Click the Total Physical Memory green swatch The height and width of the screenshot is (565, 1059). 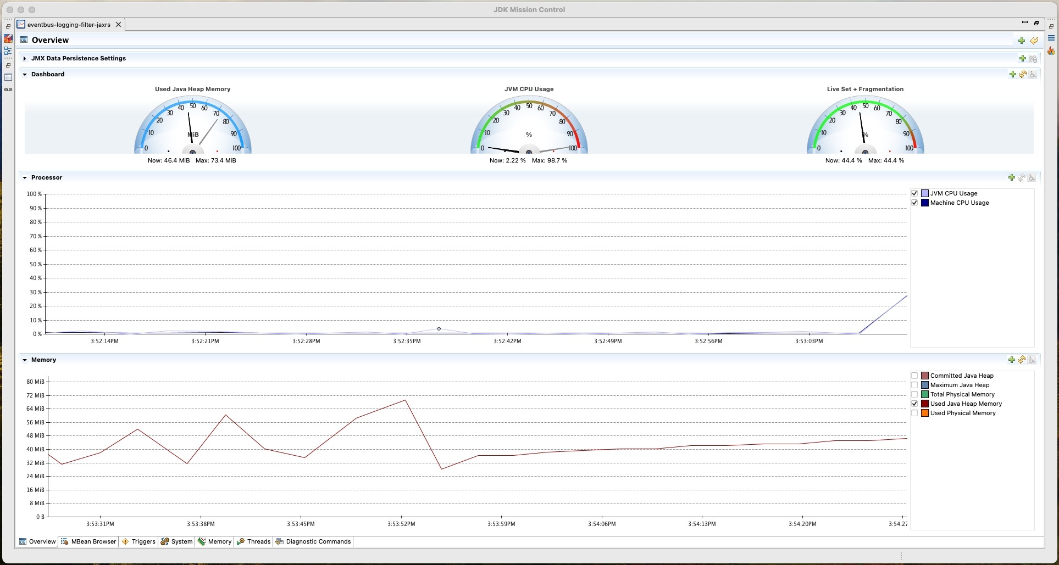tap(925, 394)
